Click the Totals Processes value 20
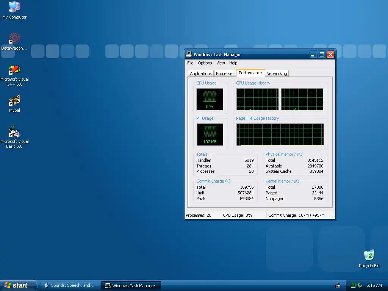Viewport: 388px width, 291px height. pos(252,172)
